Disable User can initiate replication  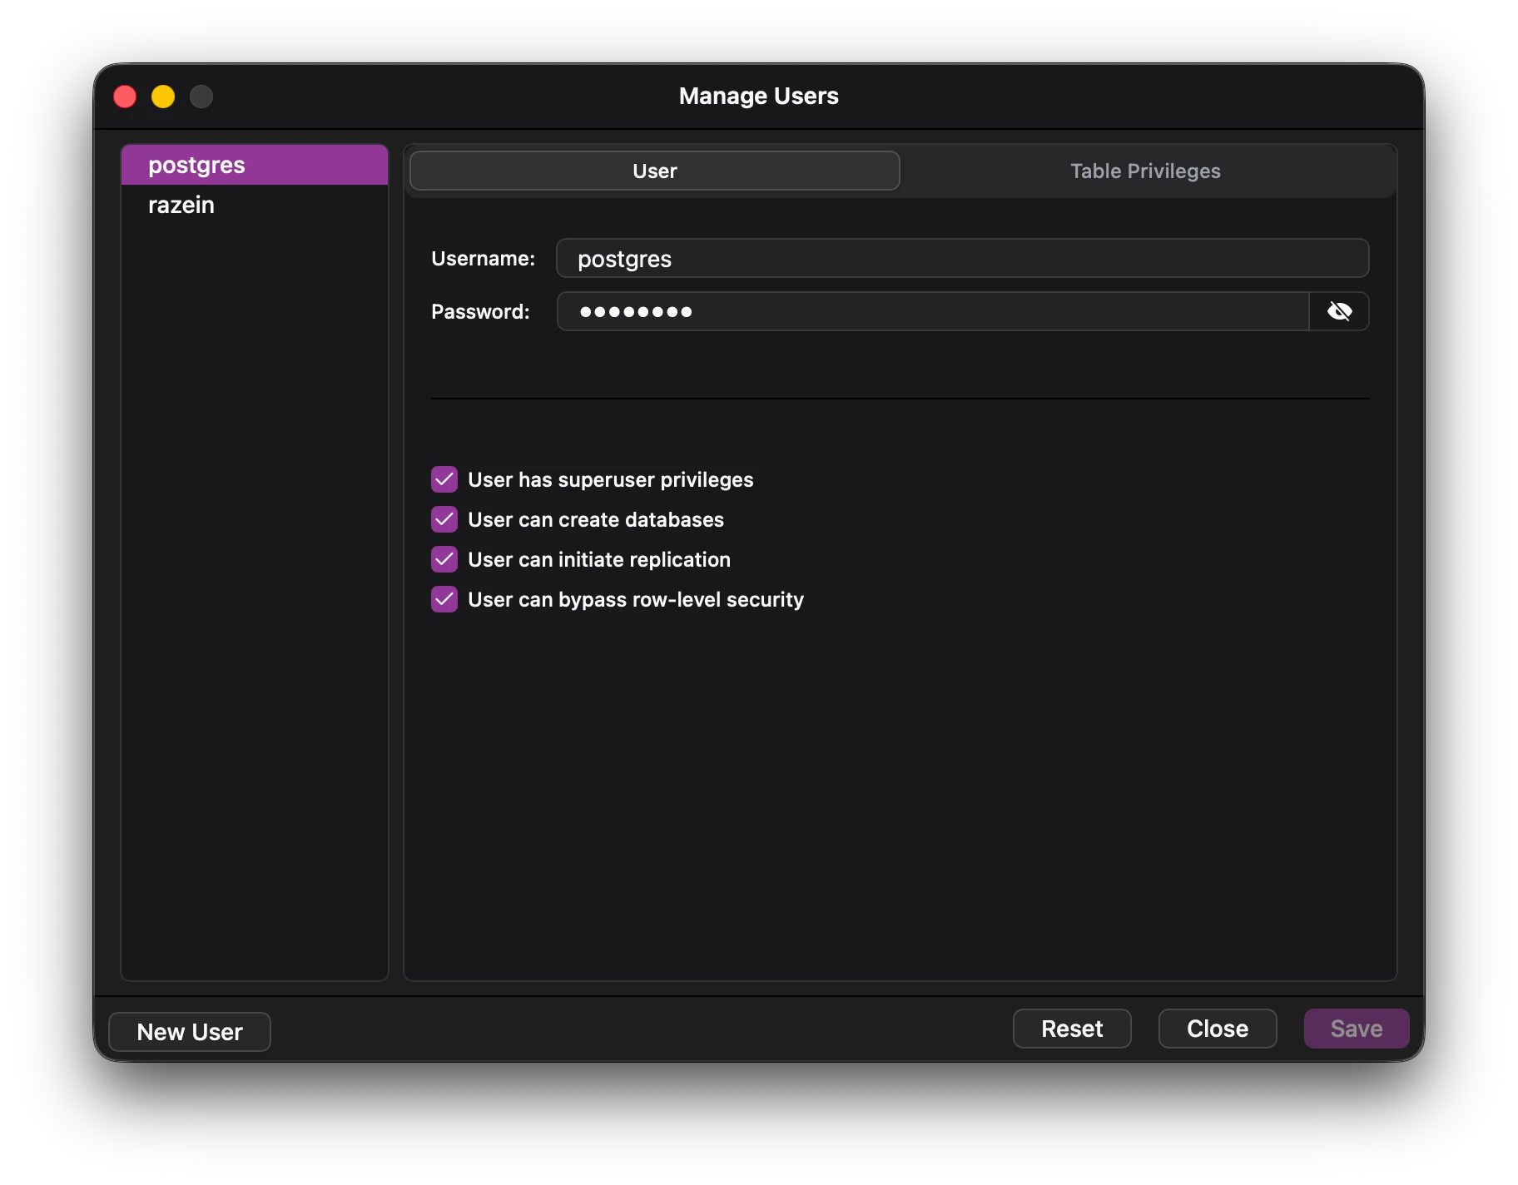[x=444, y=559]
